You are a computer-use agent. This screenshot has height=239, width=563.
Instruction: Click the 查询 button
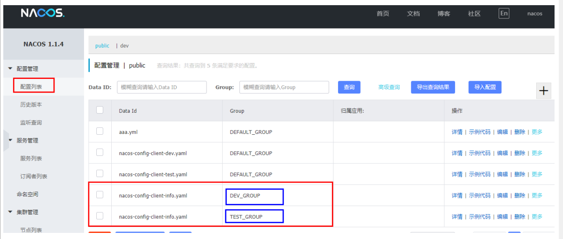click(x=349, y=87)
